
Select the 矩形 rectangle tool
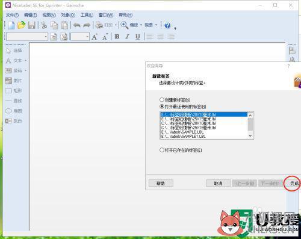[x=13, y=91]
